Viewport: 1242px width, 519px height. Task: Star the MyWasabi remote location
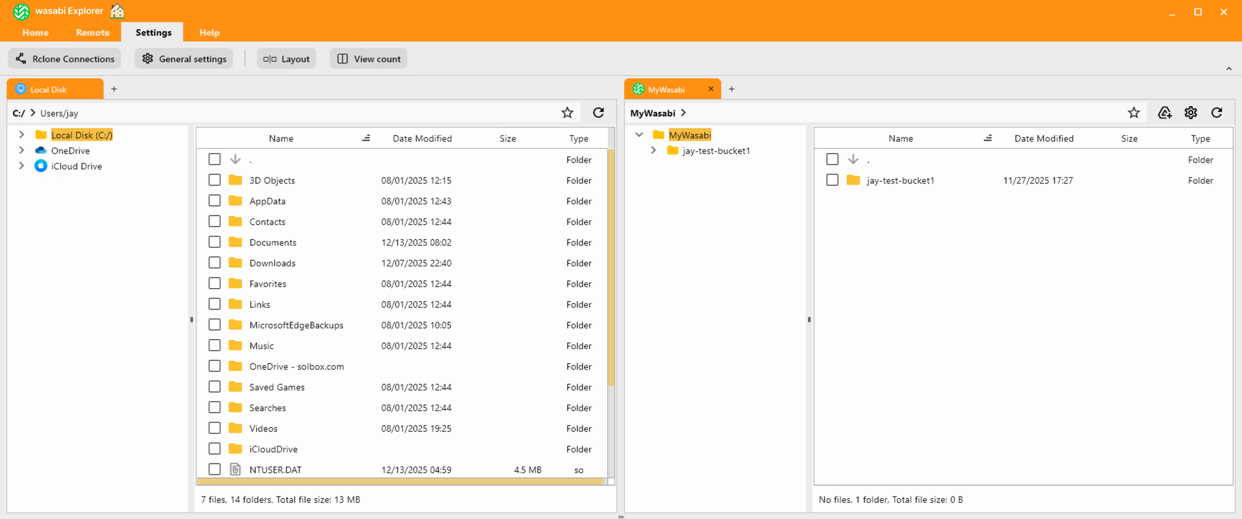click(1134, 113)
